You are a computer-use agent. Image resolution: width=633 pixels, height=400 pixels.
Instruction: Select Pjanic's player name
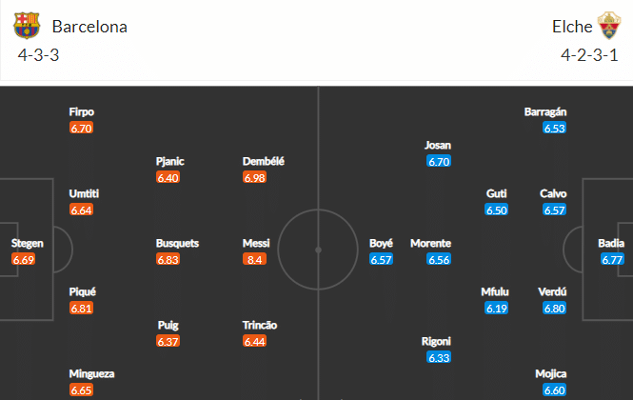[x=170, y=161]
